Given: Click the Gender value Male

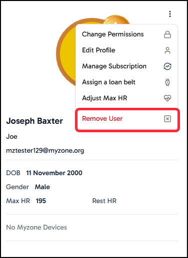Looking at the screenshot, I should [42, 187].
